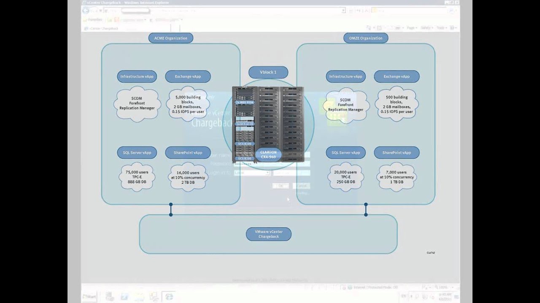Screen dimensions: 540x303
Task: Open the Tools menu in Internet Explorer
Action: click(441, 28)
